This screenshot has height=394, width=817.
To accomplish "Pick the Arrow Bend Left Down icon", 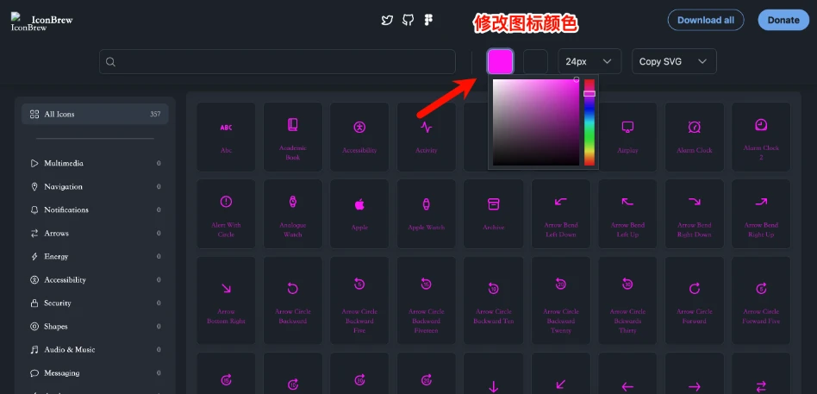I will (x=561, y=214).
